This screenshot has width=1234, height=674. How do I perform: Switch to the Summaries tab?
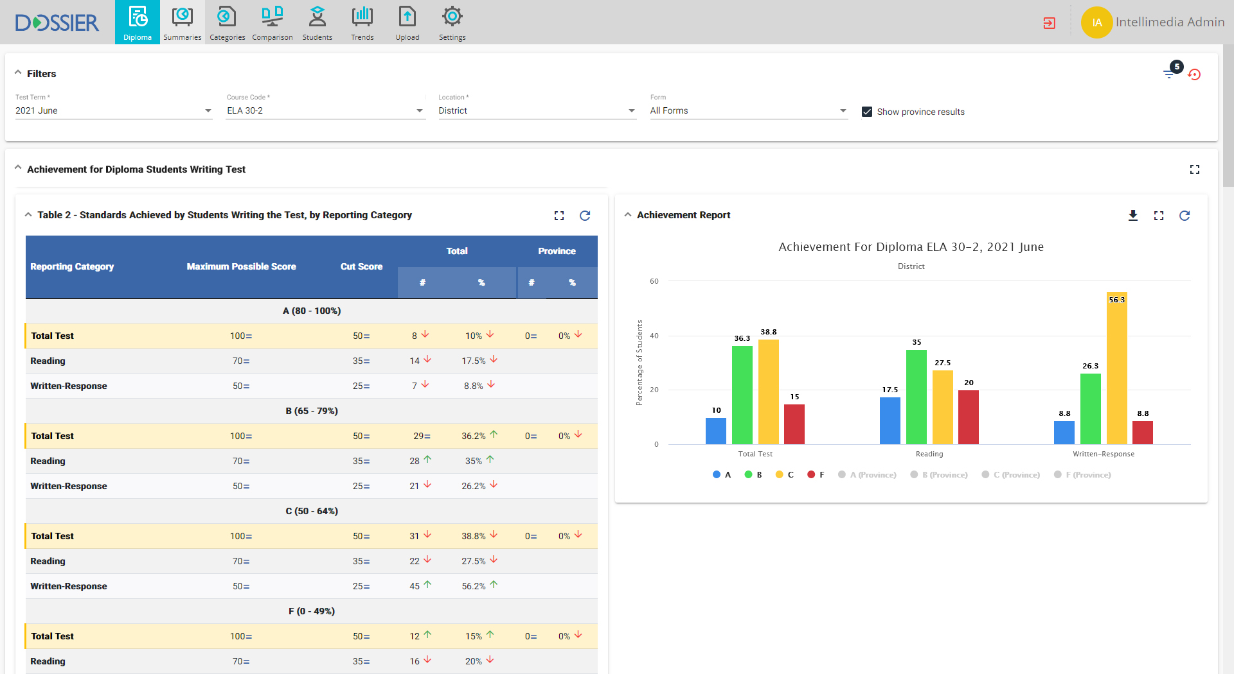click(183, 22)
